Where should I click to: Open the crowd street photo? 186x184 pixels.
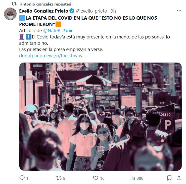[x=101, y=116]
